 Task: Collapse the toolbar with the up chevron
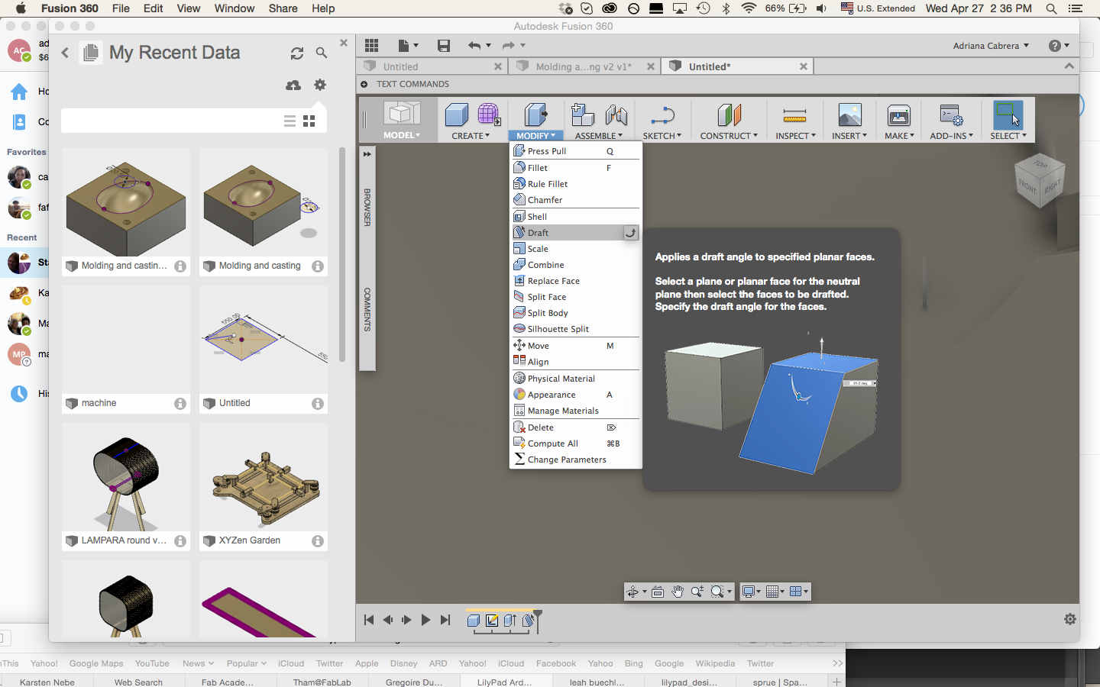coord(1069,66)
